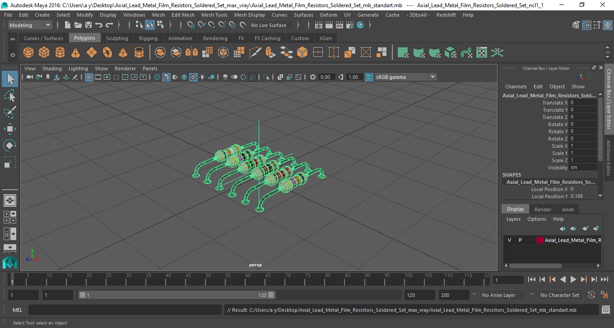The image size is (614, 328).
Task: Play the animation forward
Action: click(573, 279)
